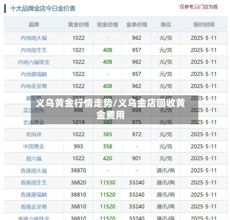Select bar price 972 in 老凤祥 row

pos(137,134)
